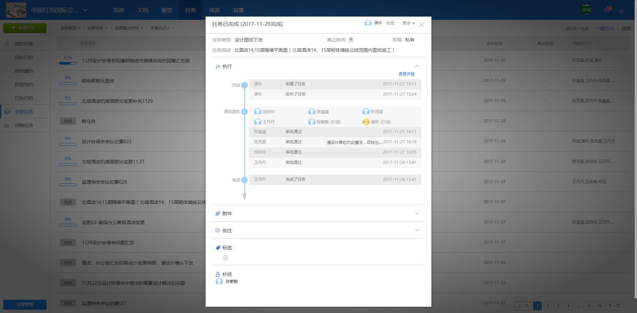Collapse the 执行 section via its chevron

pos(417,66)
